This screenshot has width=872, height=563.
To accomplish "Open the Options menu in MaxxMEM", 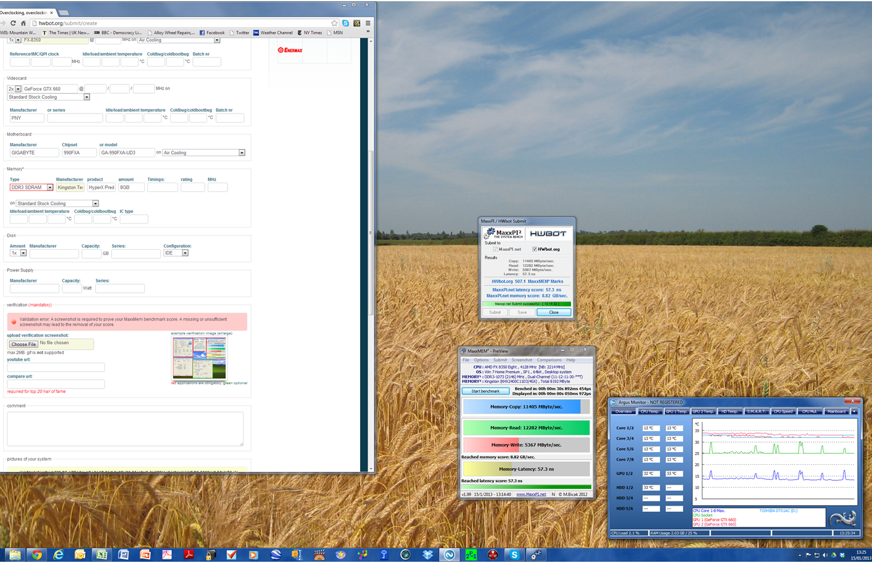I will coord(481,360).
